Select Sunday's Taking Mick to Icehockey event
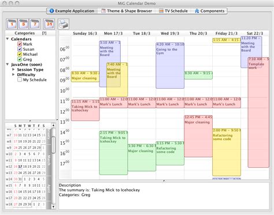 tap(85, 110)
